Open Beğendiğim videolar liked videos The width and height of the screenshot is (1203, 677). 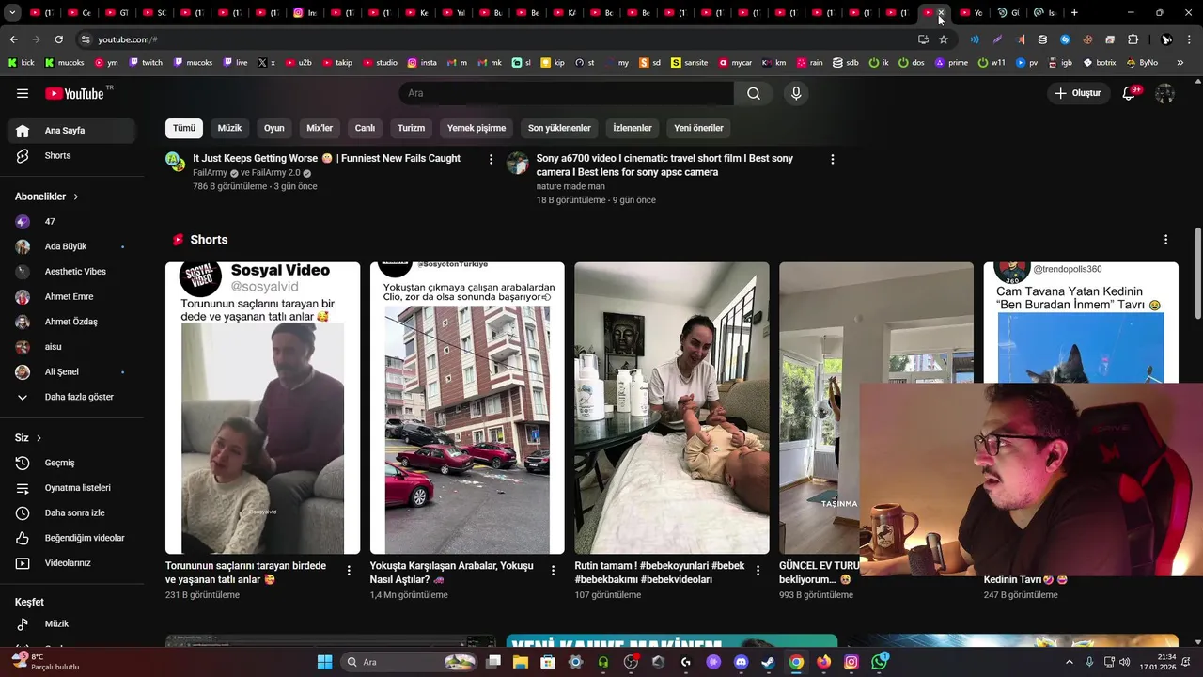tap(71, 538)
